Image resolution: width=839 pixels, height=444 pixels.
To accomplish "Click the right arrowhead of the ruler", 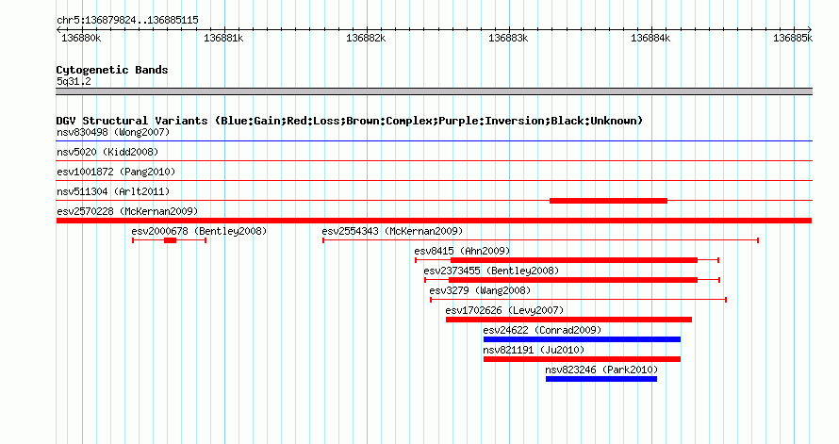I will click(810, 30).
